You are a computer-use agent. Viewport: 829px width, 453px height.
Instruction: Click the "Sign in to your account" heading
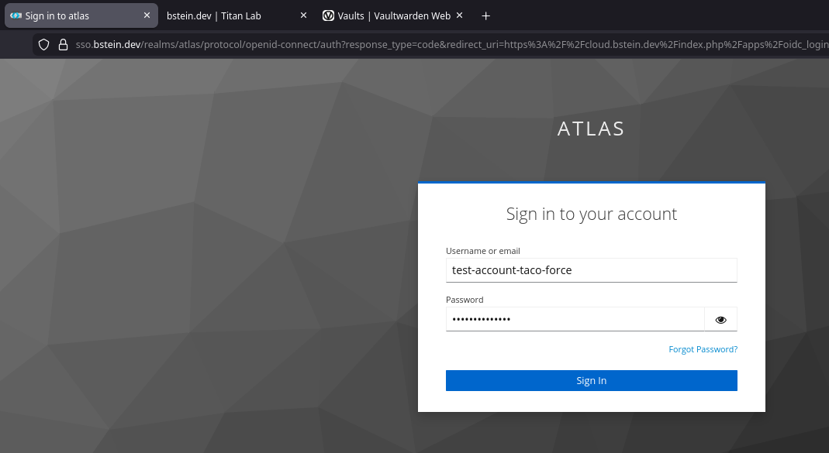[591, 214]
